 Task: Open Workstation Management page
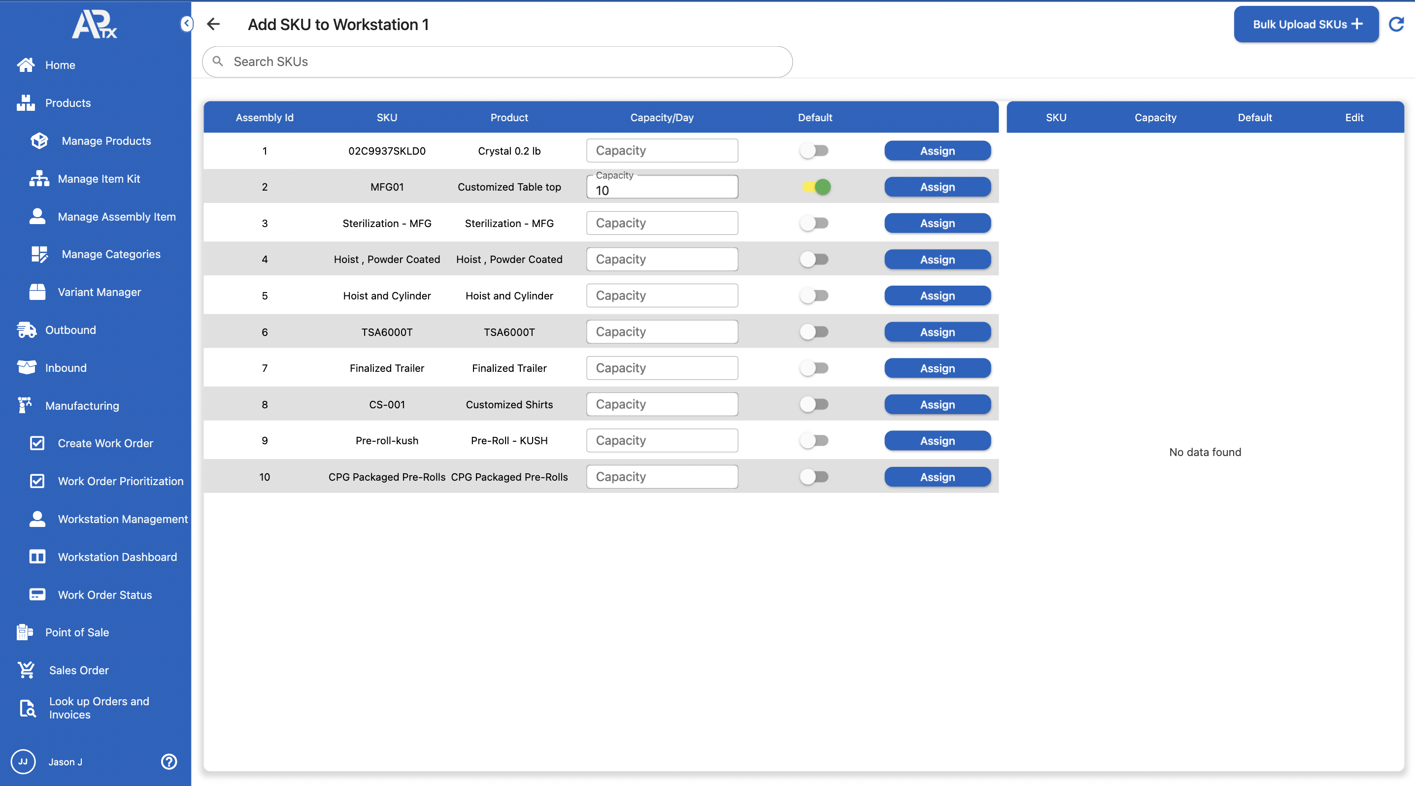123,519
